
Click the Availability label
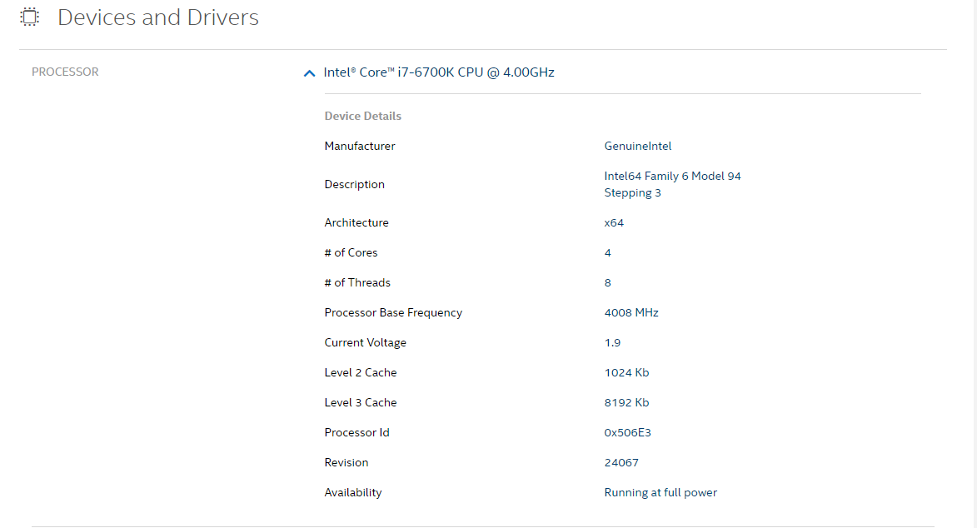pyautogui.click(x=352, y=492)
